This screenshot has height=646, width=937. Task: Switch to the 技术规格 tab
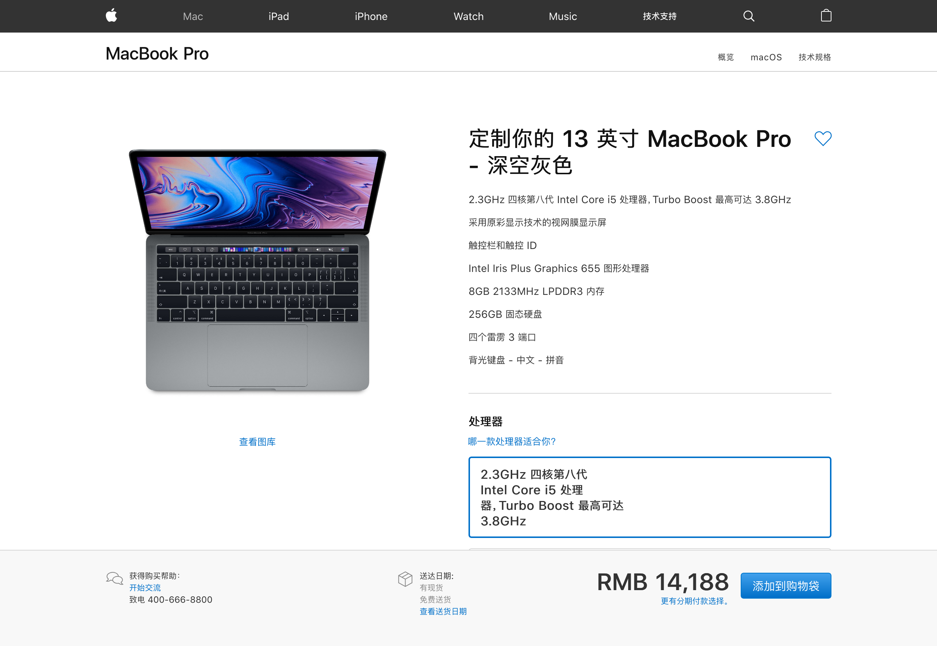(x=815, y=57)
